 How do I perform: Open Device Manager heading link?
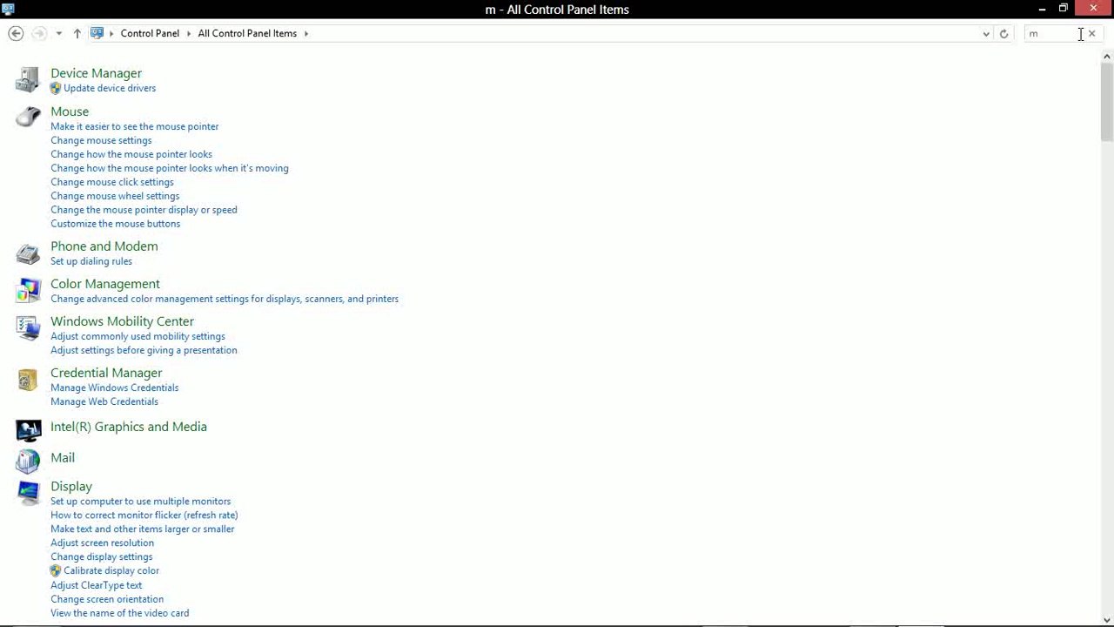click(x=96, y=73)
